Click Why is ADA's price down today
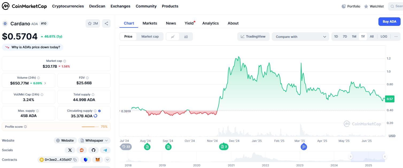This screenshot has width=403, height=168. click(x=33, y=47)
